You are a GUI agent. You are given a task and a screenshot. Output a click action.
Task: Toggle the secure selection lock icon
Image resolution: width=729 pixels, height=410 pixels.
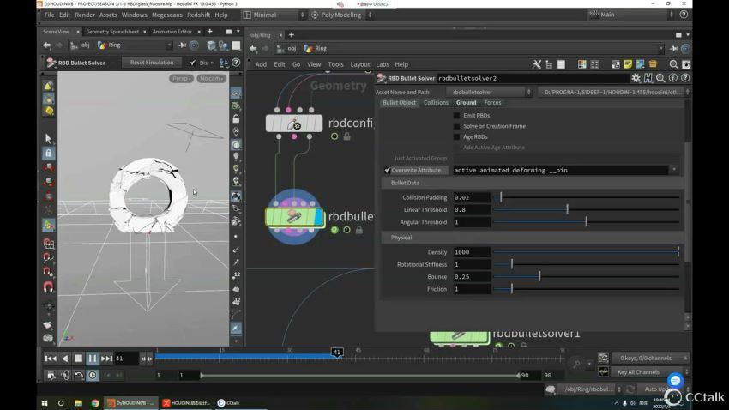point(48,153)
